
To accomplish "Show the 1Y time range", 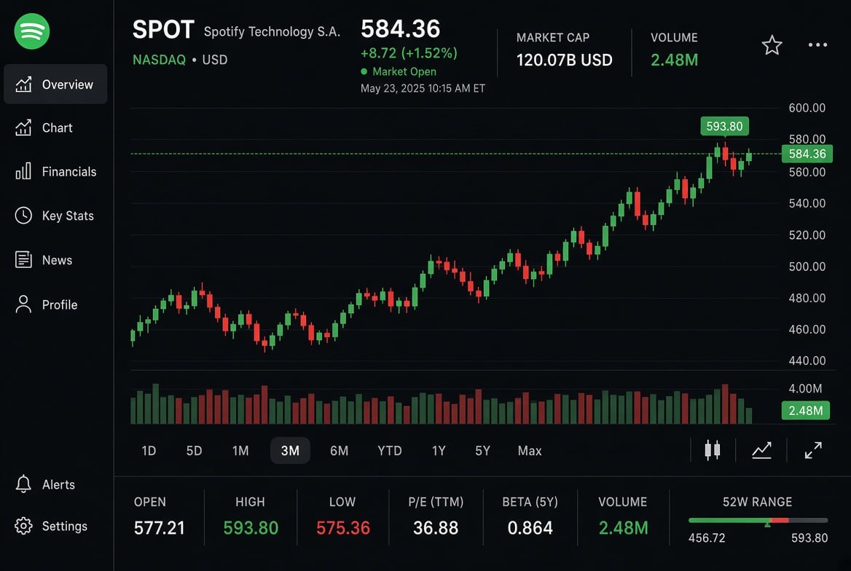I will pos(439,451).
